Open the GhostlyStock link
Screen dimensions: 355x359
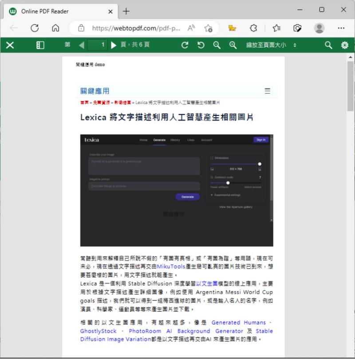pyautogui.click(x=98, y=331)
